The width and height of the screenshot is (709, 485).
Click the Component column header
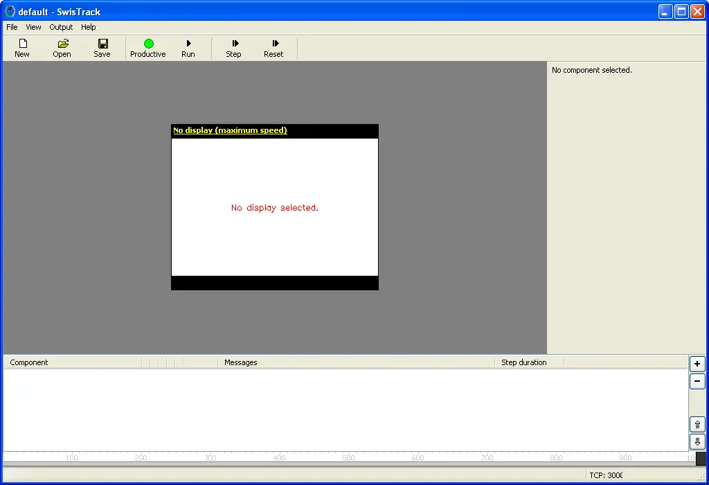[x=29, y=362]
